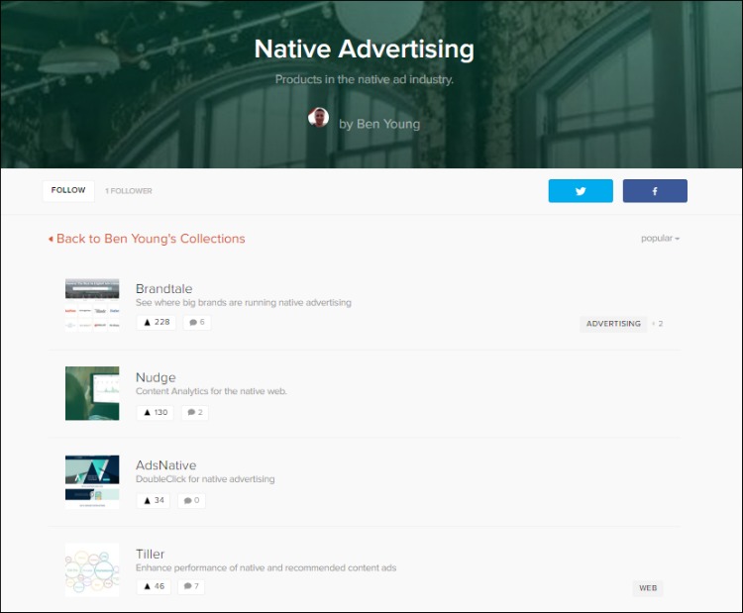Open Nudge comments bubble
Viewport: 743px width, 613px height.
click(x=194, y=412)
